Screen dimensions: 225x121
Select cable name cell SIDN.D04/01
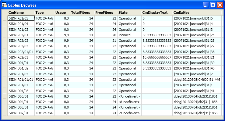click(x=21, y=102)
